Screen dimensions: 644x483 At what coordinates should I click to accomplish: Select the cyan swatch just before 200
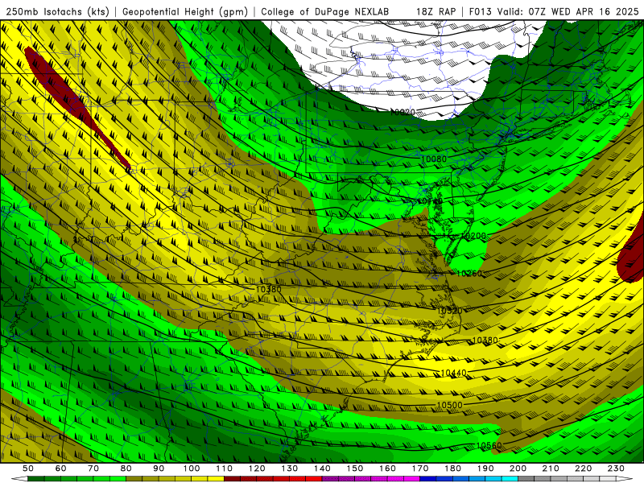point(510,479)
